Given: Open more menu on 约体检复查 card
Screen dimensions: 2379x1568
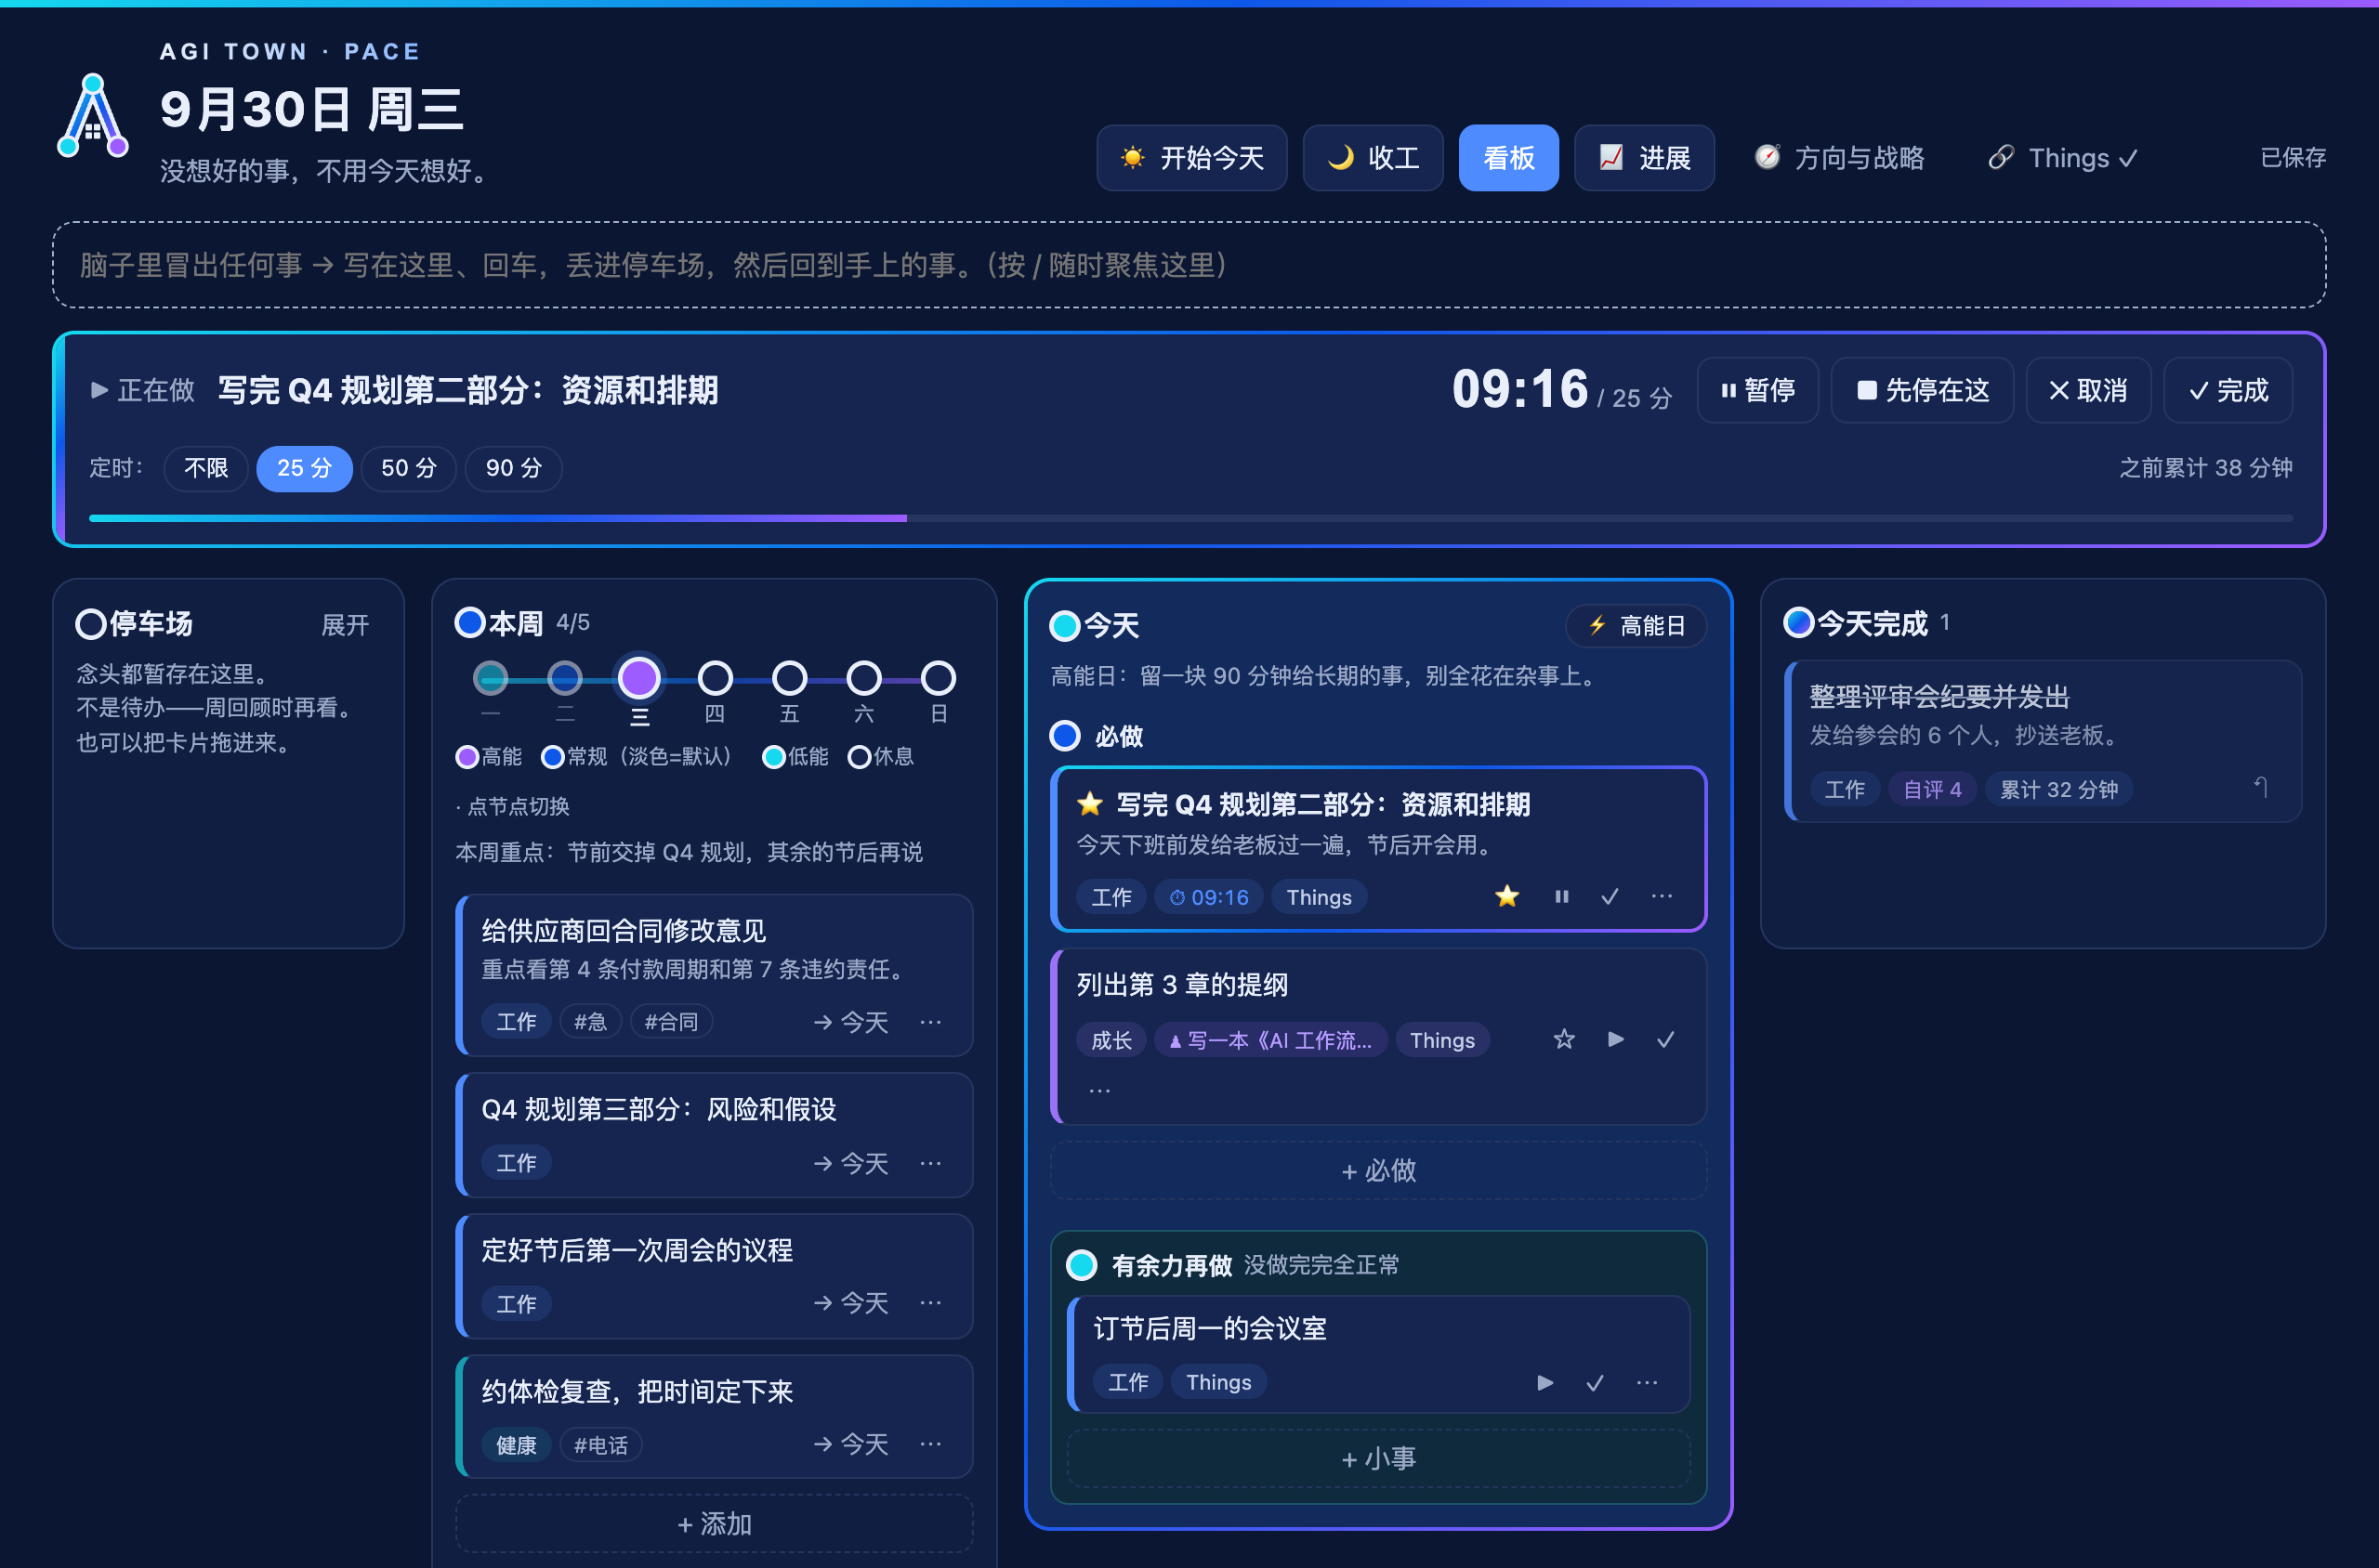Looking at the screenshot, I should [930, 1444].
